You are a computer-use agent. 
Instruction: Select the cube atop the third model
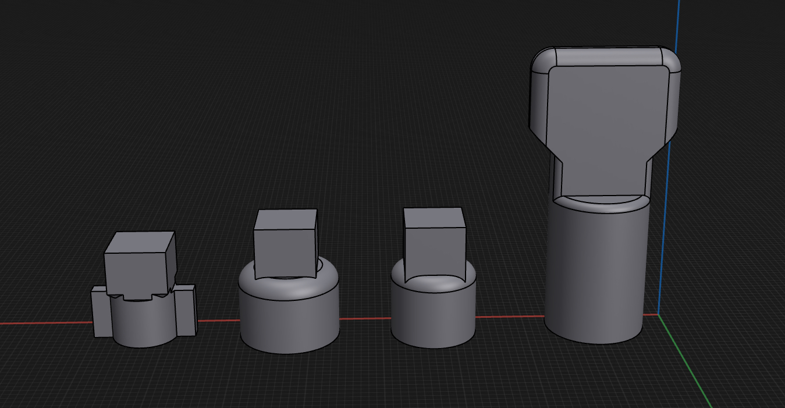(434, 242)
